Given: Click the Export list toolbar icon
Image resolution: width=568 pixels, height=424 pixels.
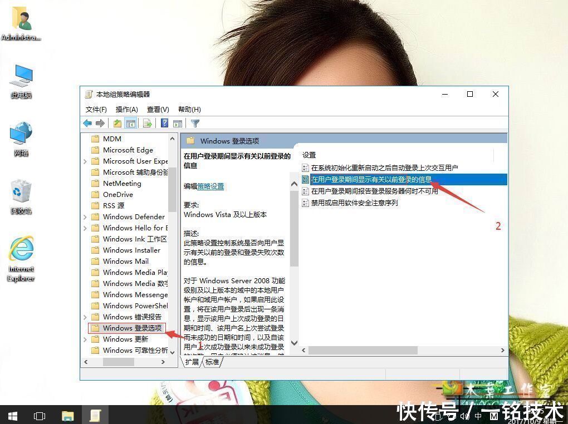Looking at the screenshot, I should [x=148, y=124].
